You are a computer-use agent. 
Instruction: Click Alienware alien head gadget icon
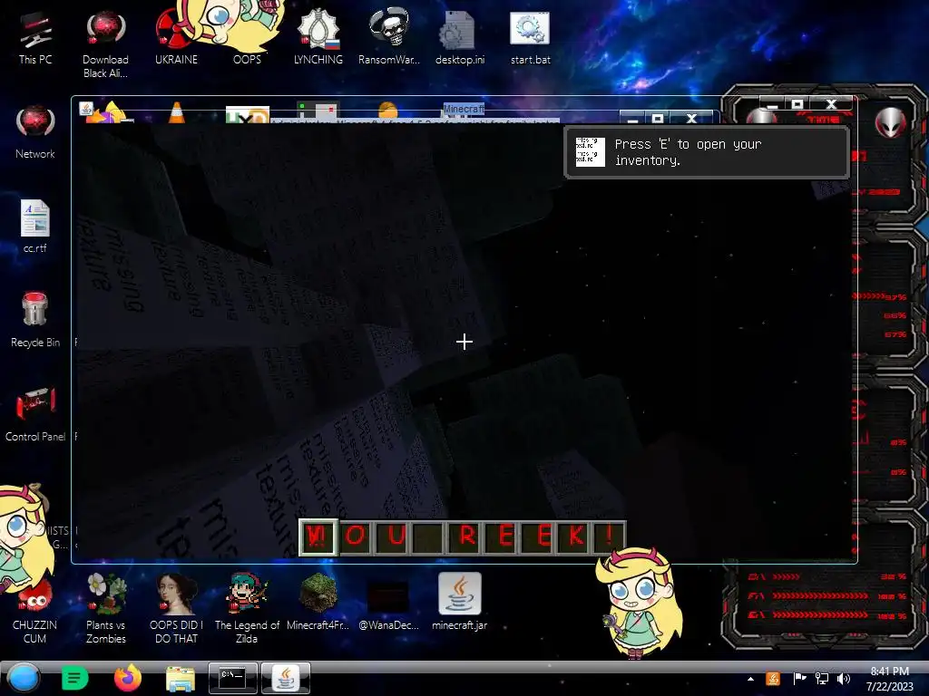tap(891, 123)
